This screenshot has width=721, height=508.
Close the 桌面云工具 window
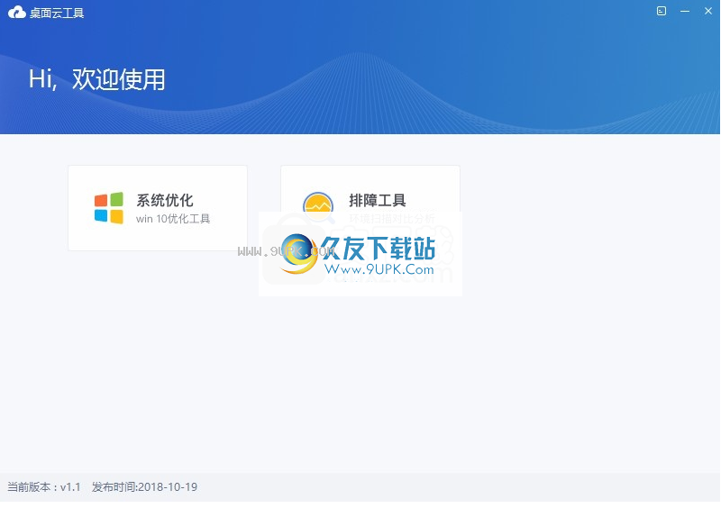(708, 11)
